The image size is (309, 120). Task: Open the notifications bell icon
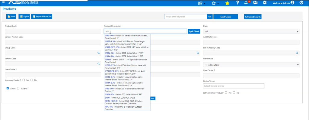click(246, 3)
